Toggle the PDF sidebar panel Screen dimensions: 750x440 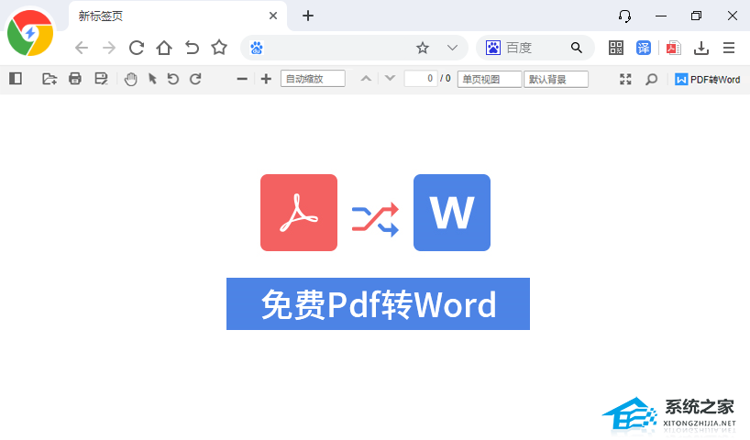tap(16, 79)
